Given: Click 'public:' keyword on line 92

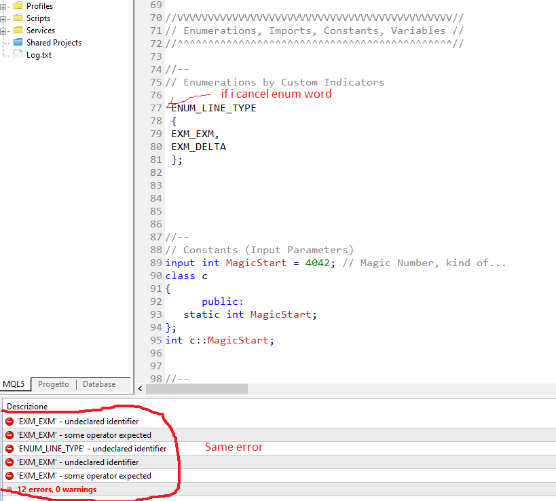Looking at the screenshot, I should pos(222,301).
